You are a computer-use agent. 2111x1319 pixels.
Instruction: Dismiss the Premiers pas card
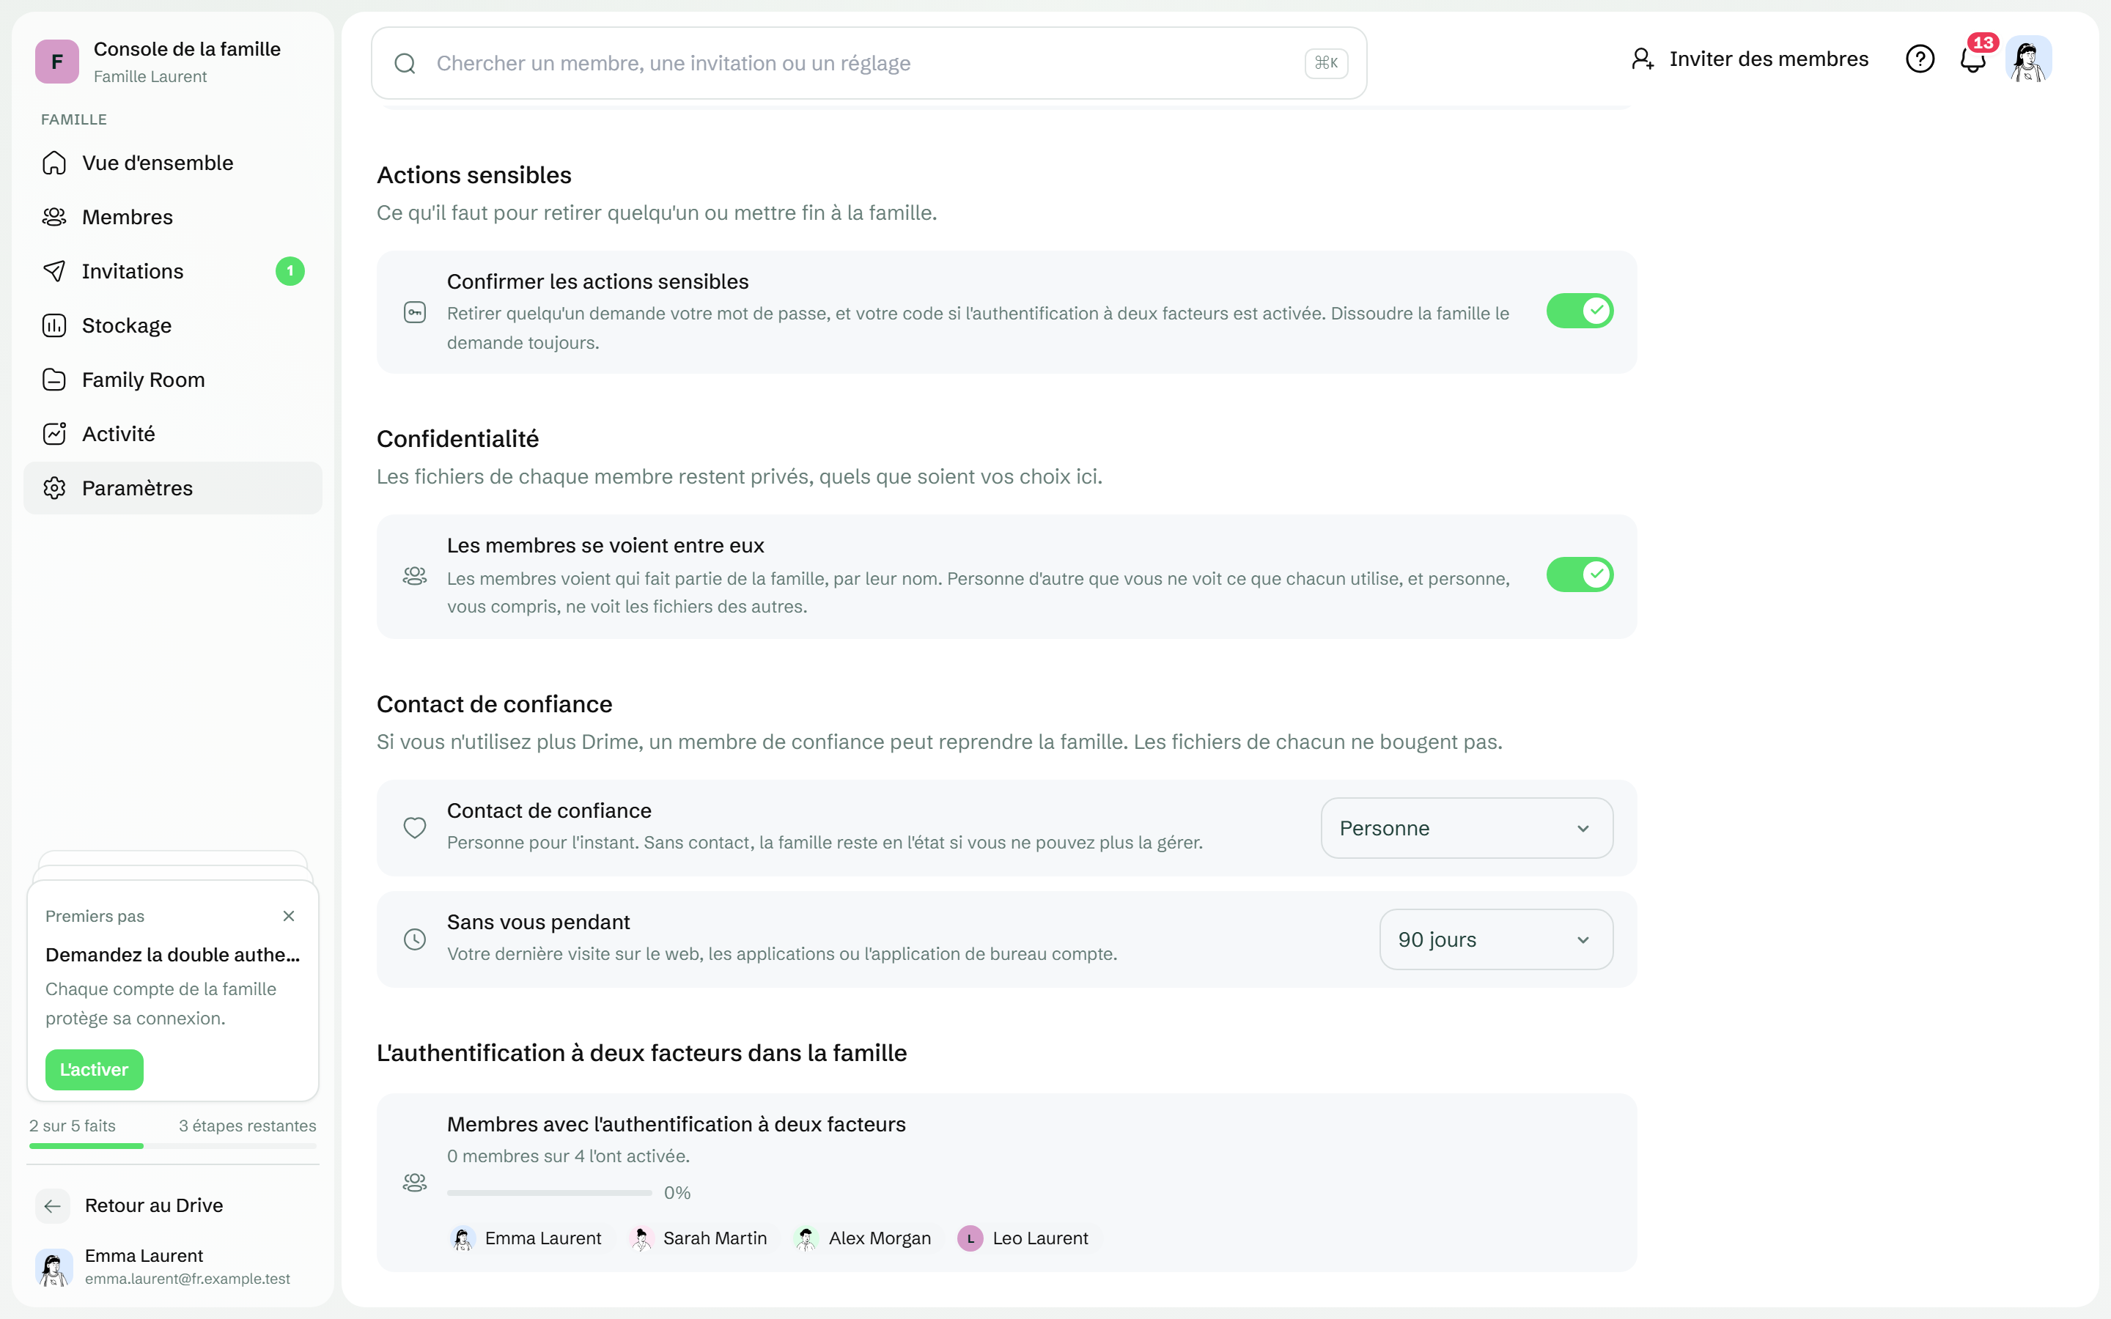pos(289,916)
